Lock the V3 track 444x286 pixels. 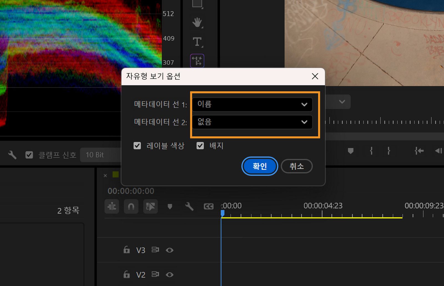click(127, 250)
